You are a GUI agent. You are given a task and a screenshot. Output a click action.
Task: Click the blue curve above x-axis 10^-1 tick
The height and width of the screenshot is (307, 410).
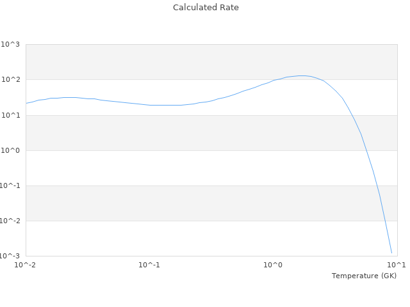click(x=149, y=105)
